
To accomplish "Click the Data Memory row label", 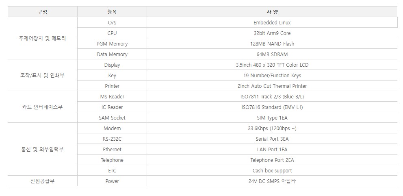I will pyautogui.click(x=112, y=54).
